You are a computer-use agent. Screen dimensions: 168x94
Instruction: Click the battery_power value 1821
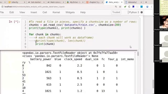point(48,91)
